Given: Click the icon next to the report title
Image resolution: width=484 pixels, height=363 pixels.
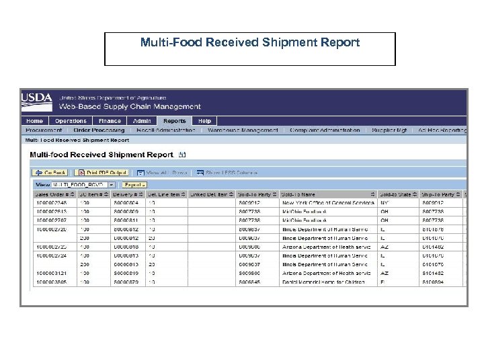Looking at the screenshot, I should (x=182, y=155).
